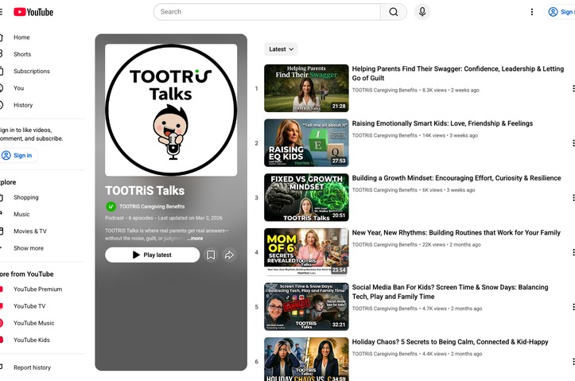The image size is (575, 381).
Task: Play latest episode button
Action: [152, 255]
